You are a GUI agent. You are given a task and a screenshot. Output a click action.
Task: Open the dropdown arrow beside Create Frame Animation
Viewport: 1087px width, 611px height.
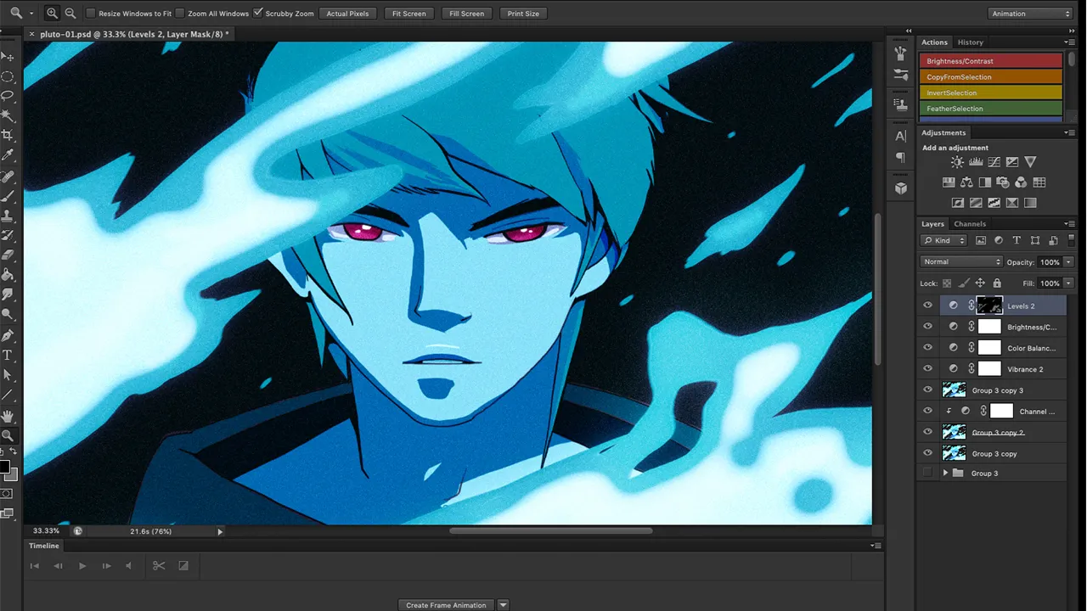503,605
